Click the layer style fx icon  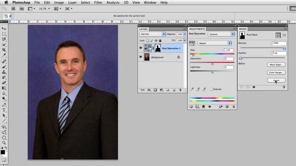(149, 90)
